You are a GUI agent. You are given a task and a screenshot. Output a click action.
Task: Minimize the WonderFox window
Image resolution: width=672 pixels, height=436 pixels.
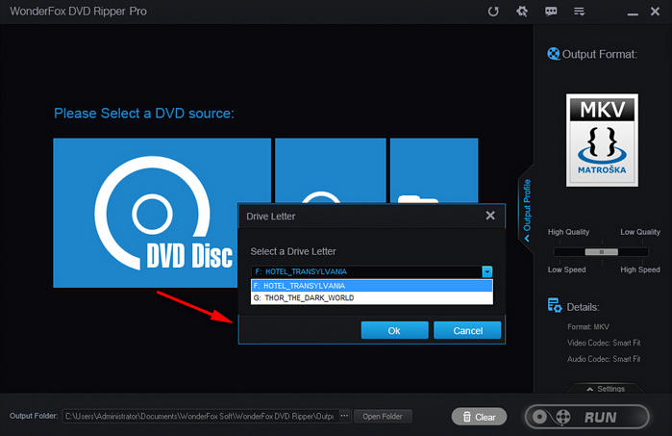coord(633,13)
